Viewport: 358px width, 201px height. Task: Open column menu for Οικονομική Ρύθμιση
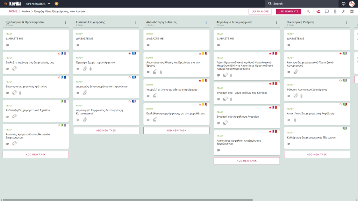(347, 22)
